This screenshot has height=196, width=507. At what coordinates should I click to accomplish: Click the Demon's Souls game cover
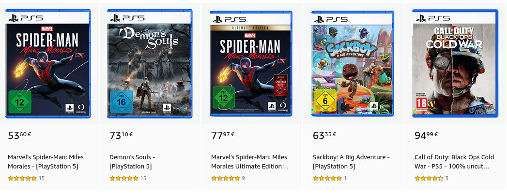[150, 64]
